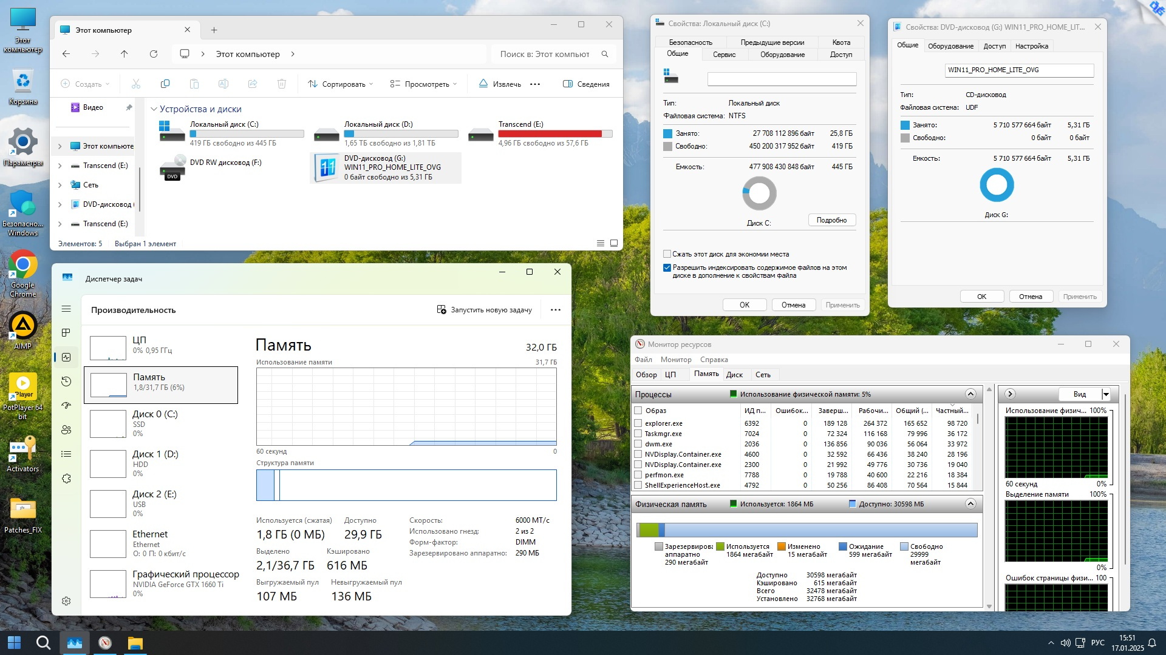Open Services puzzle icon in Task Manager sidebar

[x=66, y=479]
